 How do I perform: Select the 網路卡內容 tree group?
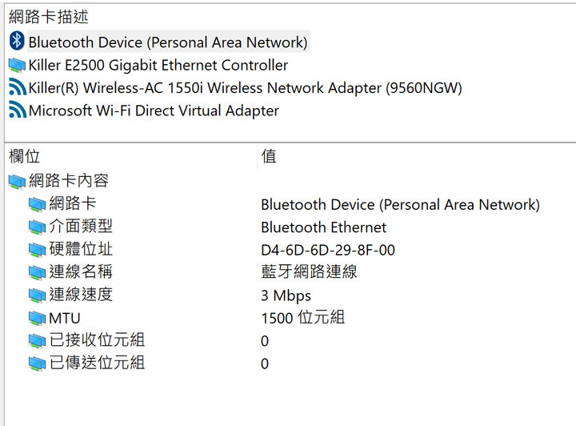(x=69, y=181)
